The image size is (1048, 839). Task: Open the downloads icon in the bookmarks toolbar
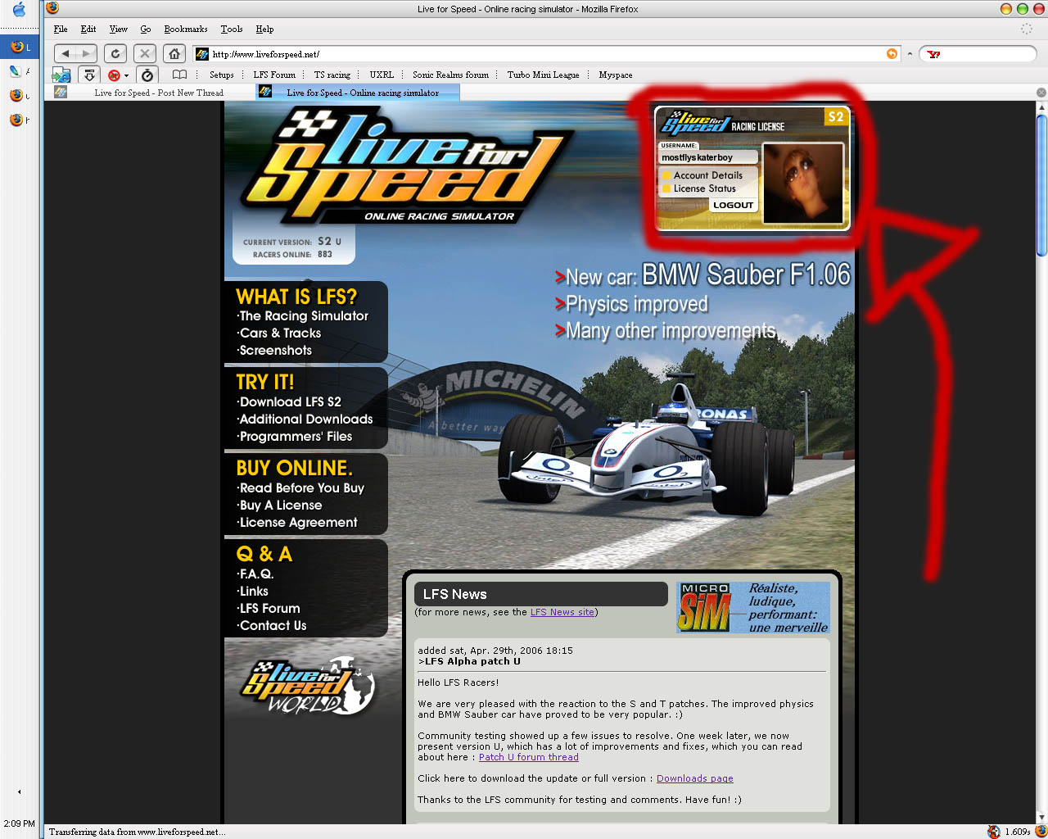click(x=89, y=75)
